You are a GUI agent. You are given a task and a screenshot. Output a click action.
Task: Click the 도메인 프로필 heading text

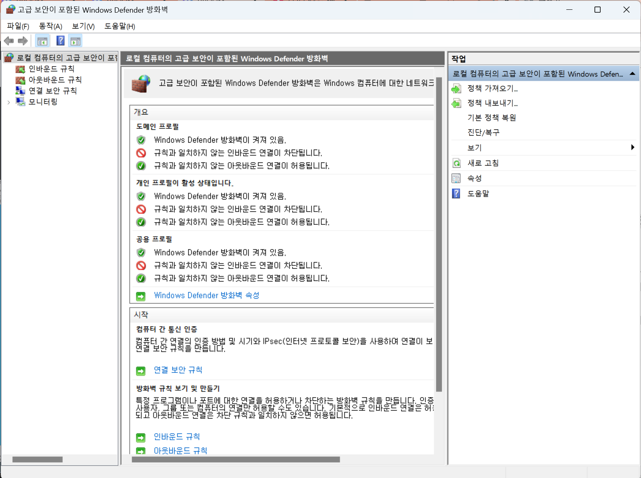pyautogui.click(x=157, y=127)
